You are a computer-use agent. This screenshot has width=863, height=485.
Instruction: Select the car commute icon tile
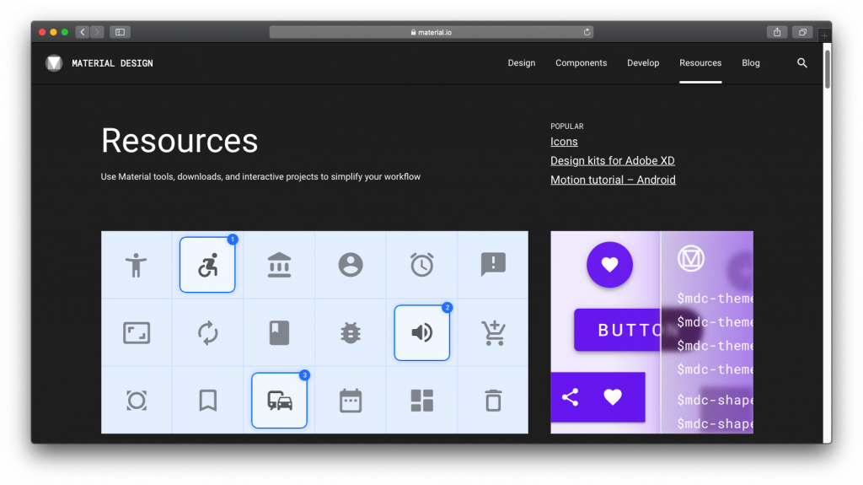click(x=279, y=401)
